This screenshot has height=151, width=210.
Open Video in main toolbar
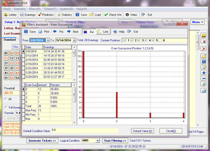tap(131, 15)
